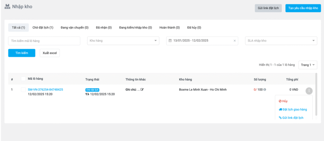Screen dimensions: 324x141
Task: Open the SLA nhập kho dropdown
Action: [x=281, y=41]
